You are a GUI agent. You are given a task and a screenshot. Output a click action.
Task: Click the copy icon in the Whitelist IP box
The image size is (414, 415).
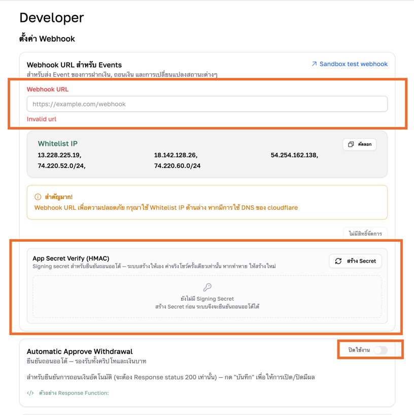pos(351,144)
